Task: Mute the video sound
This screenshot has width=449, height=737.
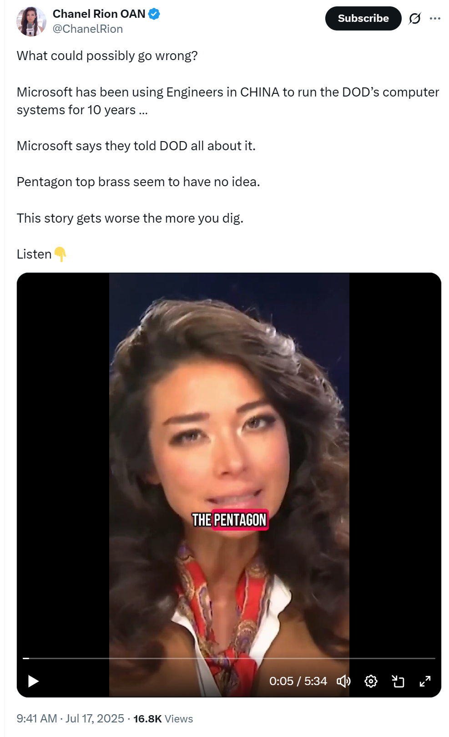Action: 343,681
